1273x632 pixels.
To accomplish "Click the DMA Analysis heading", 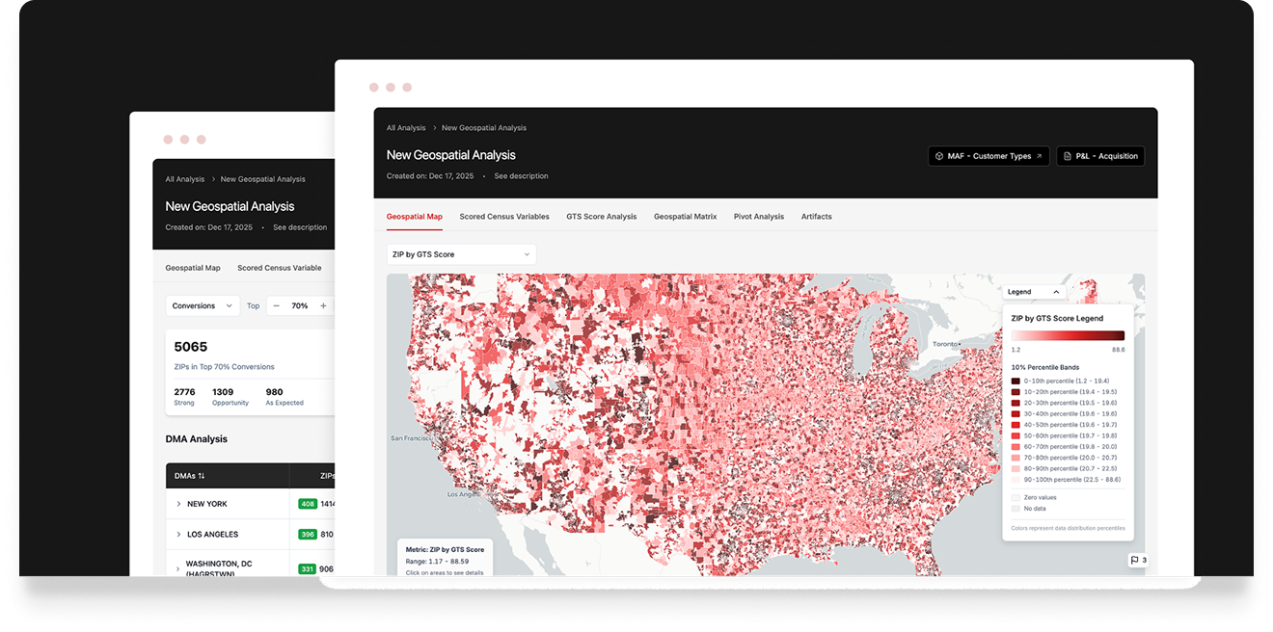I will pyautogui.click(x=197, y=439).
